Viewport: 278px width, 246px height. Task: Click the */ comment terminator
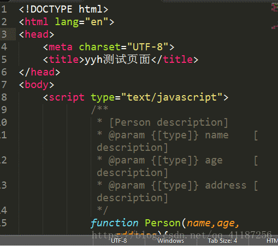point(103,210)
